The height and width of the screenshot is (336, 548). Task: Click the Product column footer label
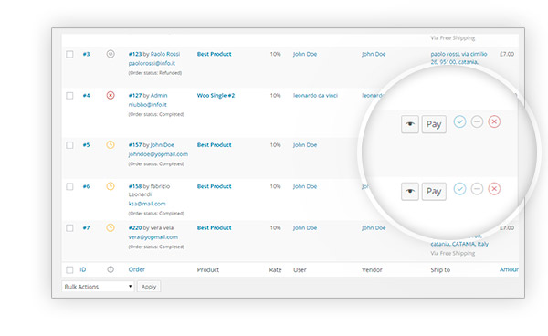pyautogui.click(x=208, y=269)
